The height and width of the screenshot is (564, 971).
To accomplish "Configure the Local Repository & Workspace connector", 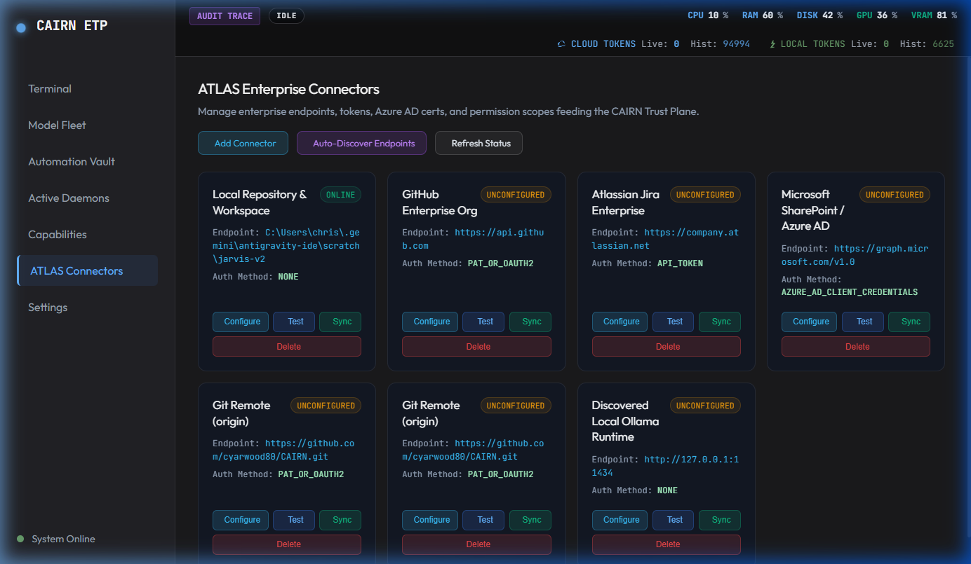I will 242,322.
